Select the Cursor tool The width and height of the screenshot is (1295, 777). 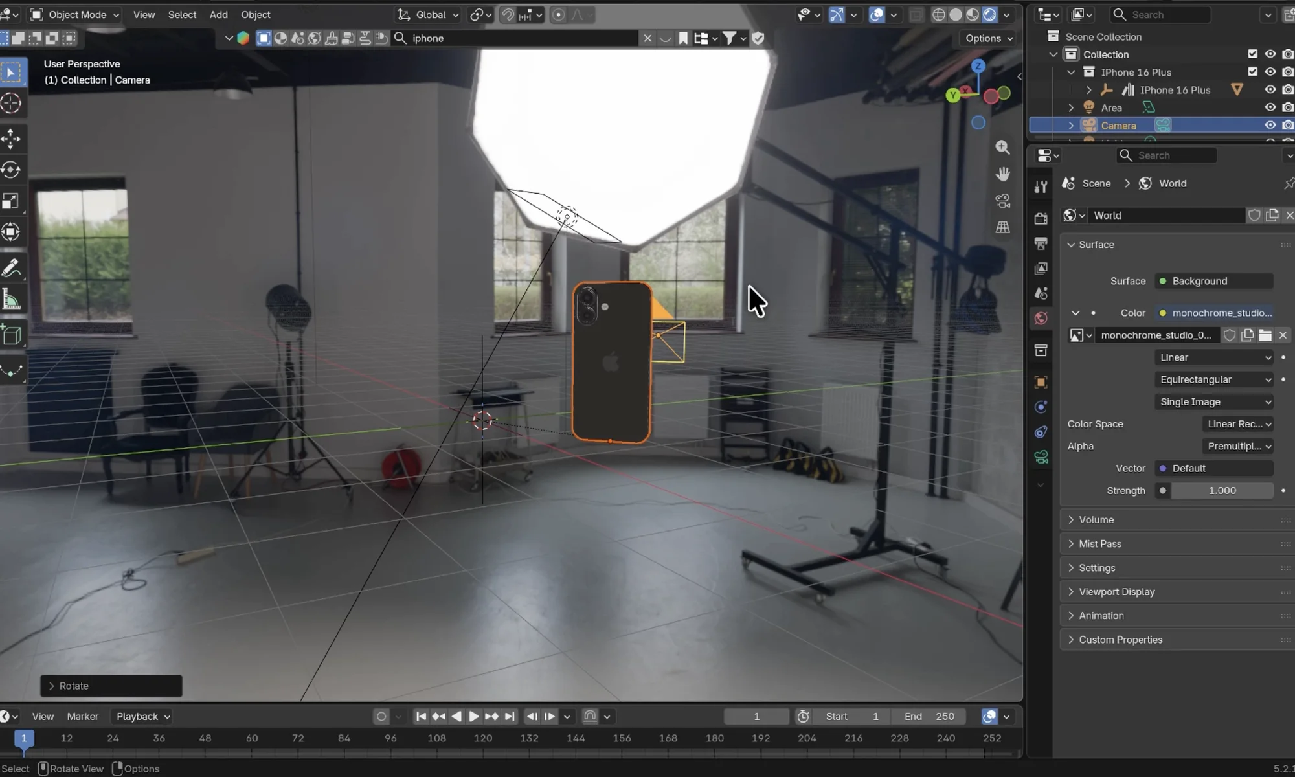click(11, 103)
